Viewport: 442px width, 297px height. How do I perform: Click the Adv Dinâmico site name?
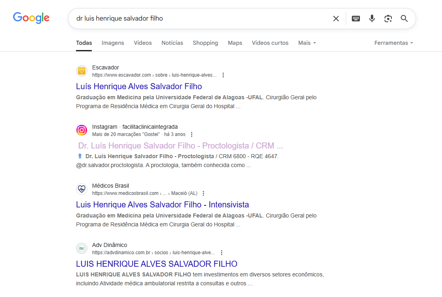109,245
